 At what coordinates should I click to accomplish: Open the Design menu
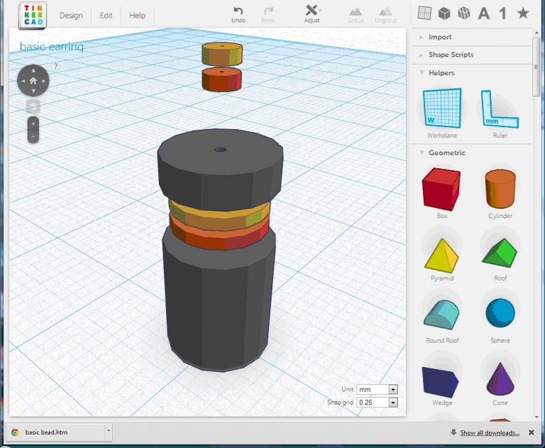click(71, 15)
